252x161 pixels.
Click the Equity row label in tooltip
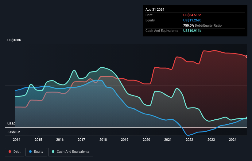pos(150,20)
